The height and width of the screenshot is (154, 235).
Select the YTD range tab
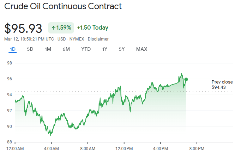[x=86, y=49]
